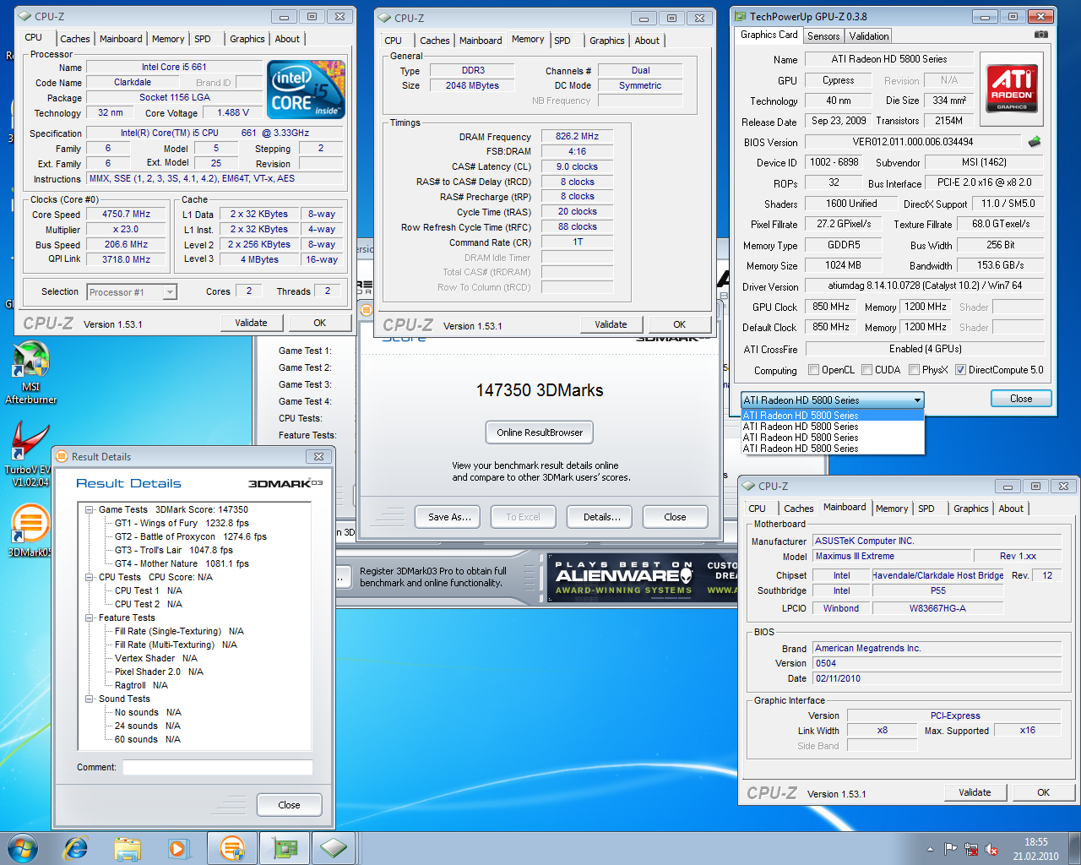Screen dimensions: 1081x865
Task: Click title bar icon of CPU-Z Memory window
Action: [x=385, y=18]
